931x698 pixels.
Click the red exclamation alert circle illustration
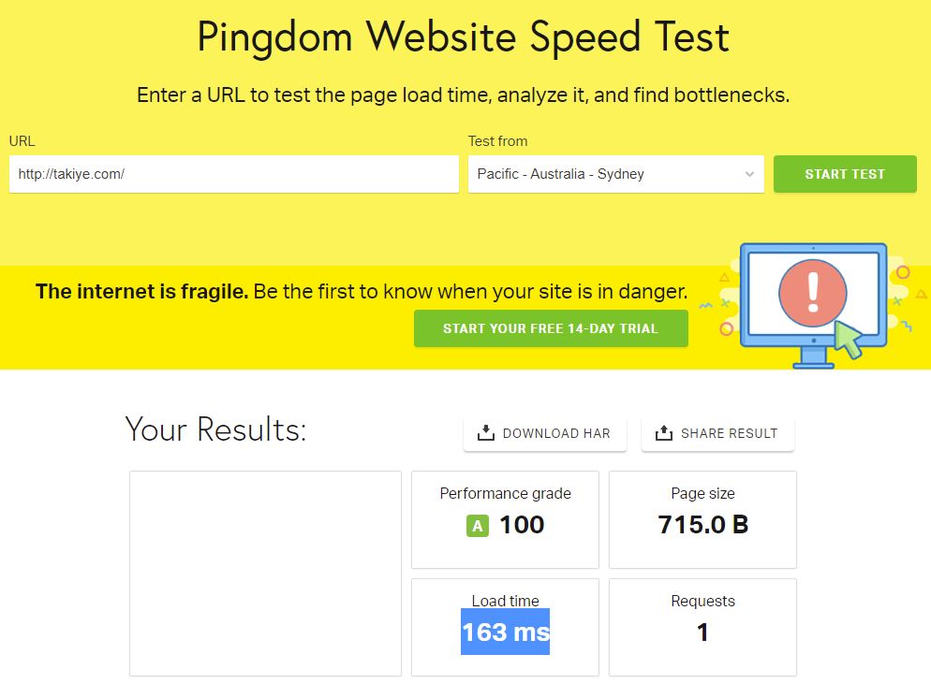[x=812, y=293]
